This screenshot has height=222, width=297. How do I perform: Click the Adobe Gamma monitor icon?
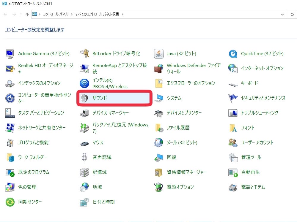click(x=10, y=54)
